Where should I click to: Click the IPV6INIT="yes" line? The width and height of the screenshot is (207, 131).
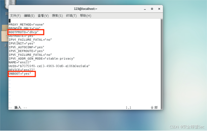[x=22, y=44]
